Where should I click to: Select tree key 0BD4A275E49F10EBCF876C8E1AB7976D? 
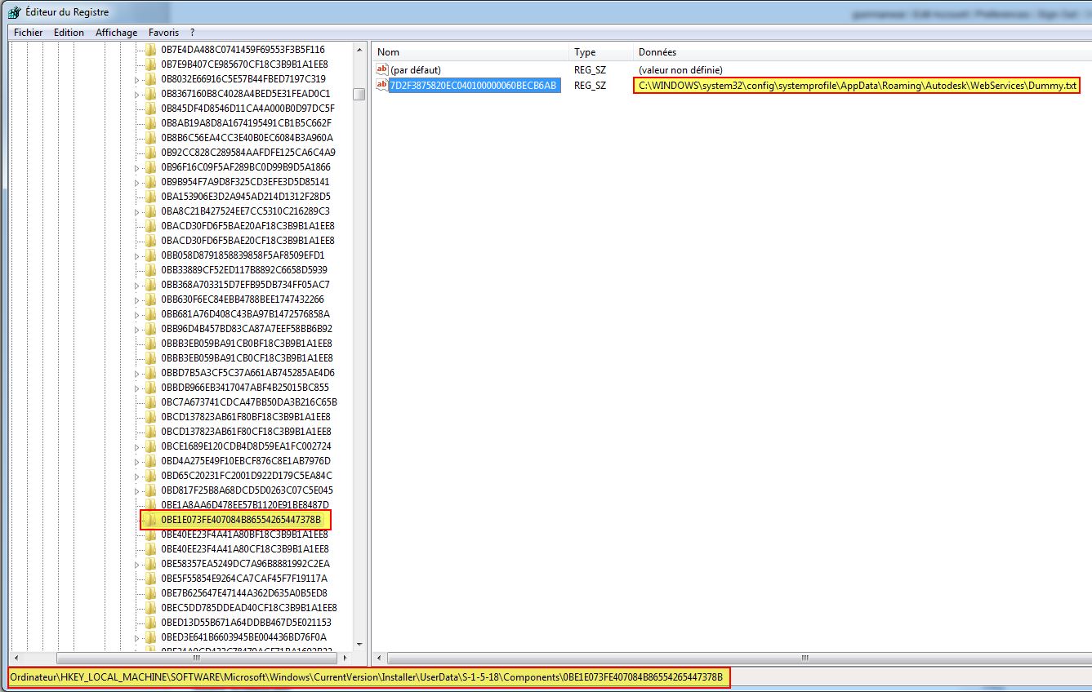(x=247, y=461)
